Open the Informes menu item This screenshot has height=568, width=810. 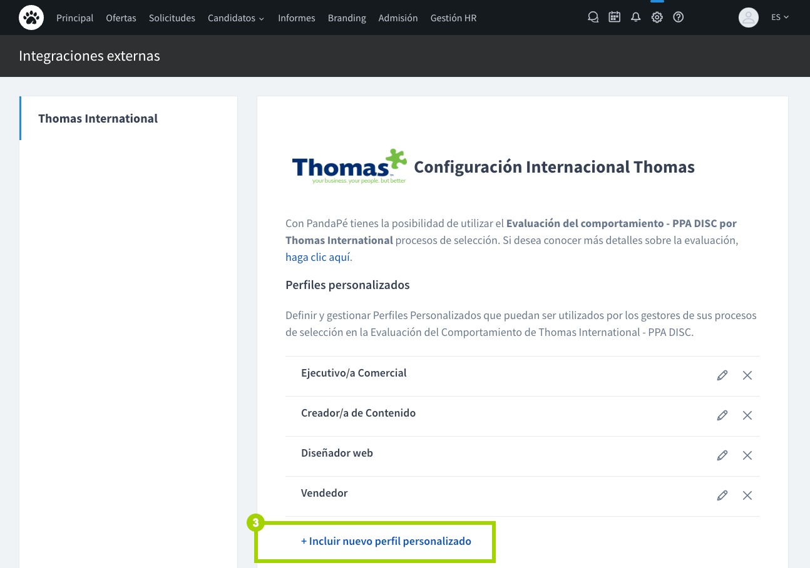click(296, 18)
